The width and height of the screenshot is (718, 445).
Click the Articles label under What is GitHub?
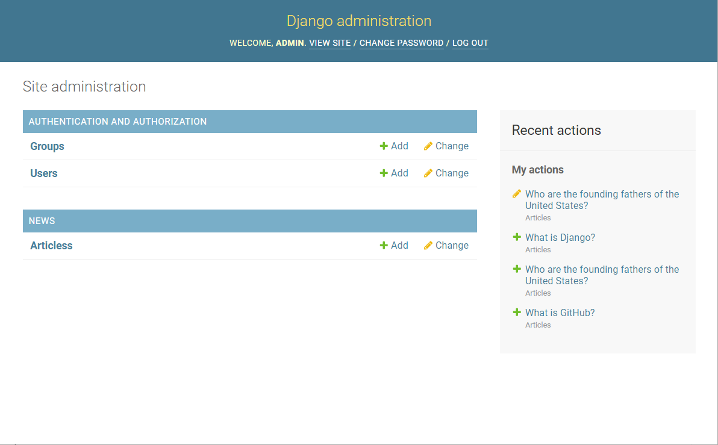click(x=538, y=325)
